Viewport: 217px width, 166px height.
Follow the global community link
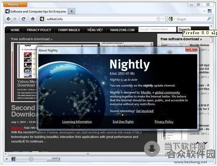tap(168, 92)
